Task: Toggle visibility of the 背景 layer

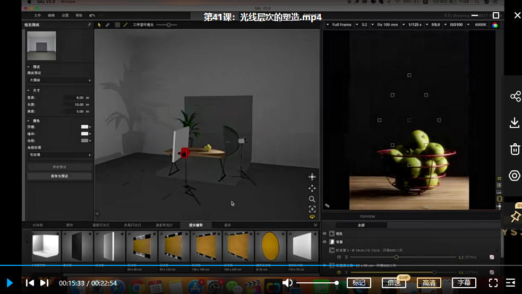Action: pyautogui.click(x=325, y=241)
